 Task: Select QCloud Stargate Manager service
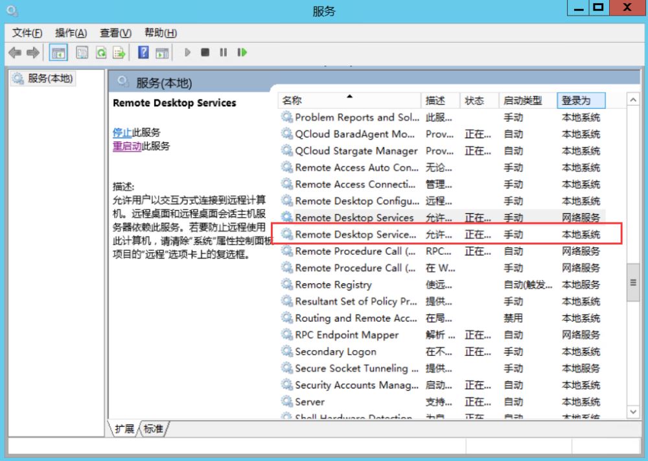click(x=442, y=151)
